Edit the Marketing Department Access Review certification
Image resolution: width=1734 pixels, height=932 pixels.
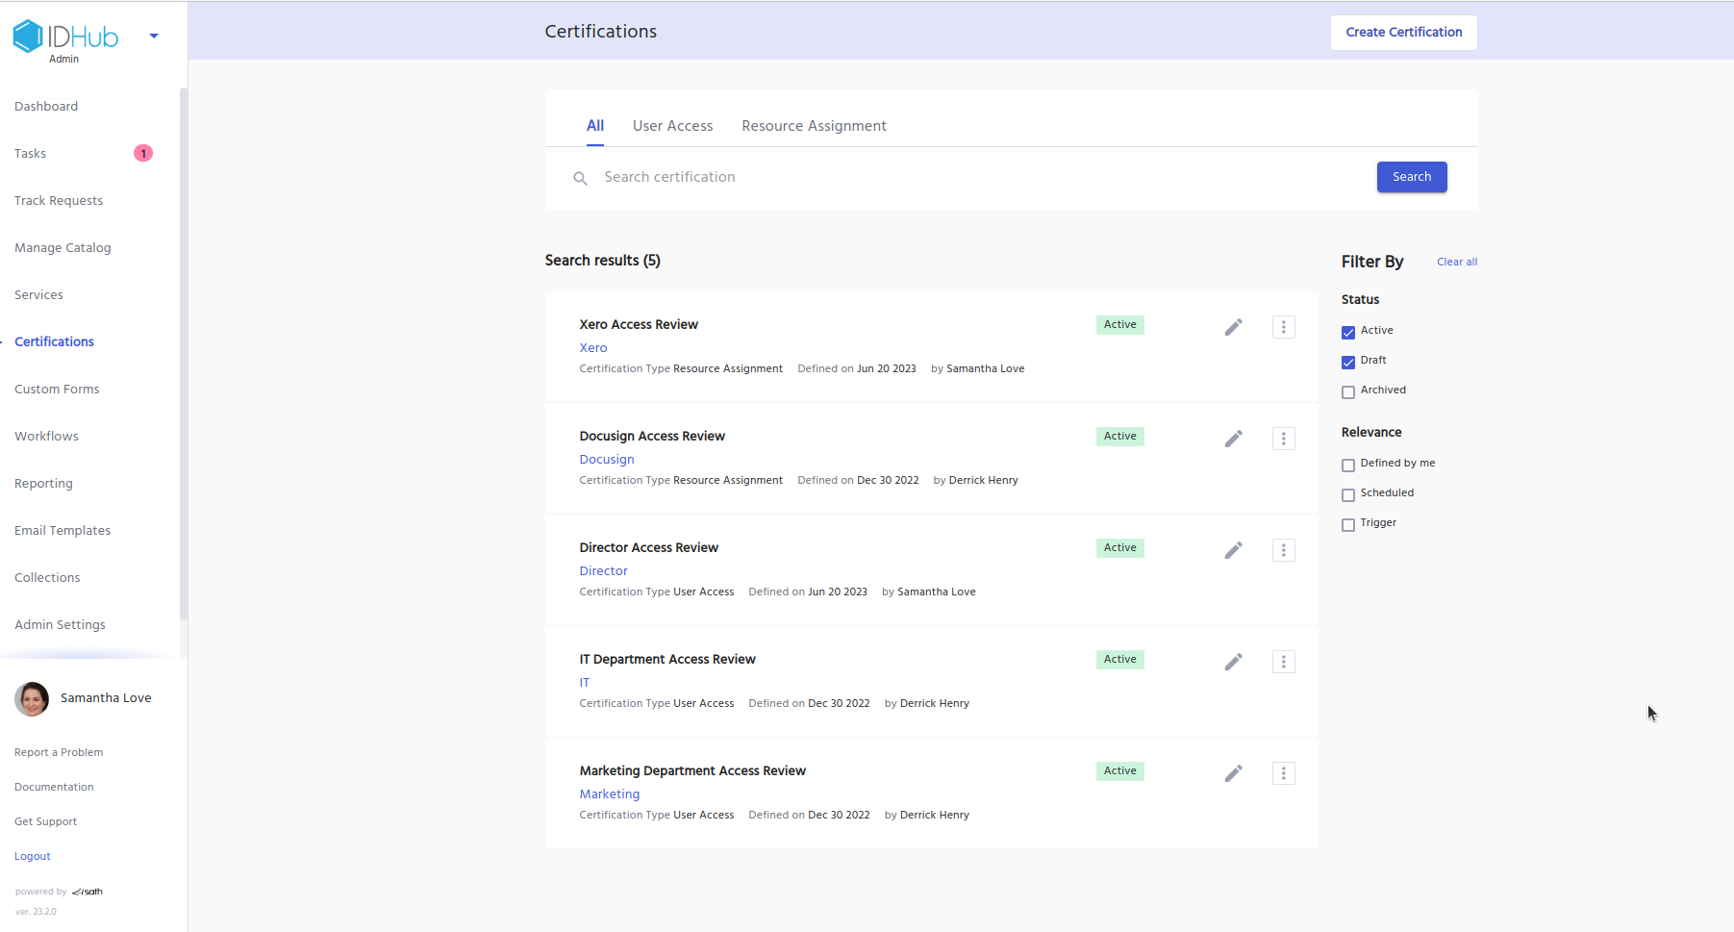[1233, 773]
